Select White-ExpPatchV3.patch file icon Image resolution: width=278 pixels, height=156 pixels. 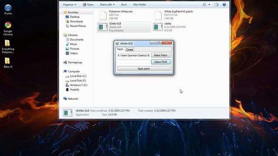tap(158, 15)
